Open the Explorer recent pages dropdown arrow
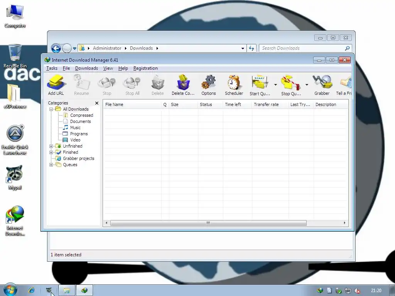 coord(74,48)
